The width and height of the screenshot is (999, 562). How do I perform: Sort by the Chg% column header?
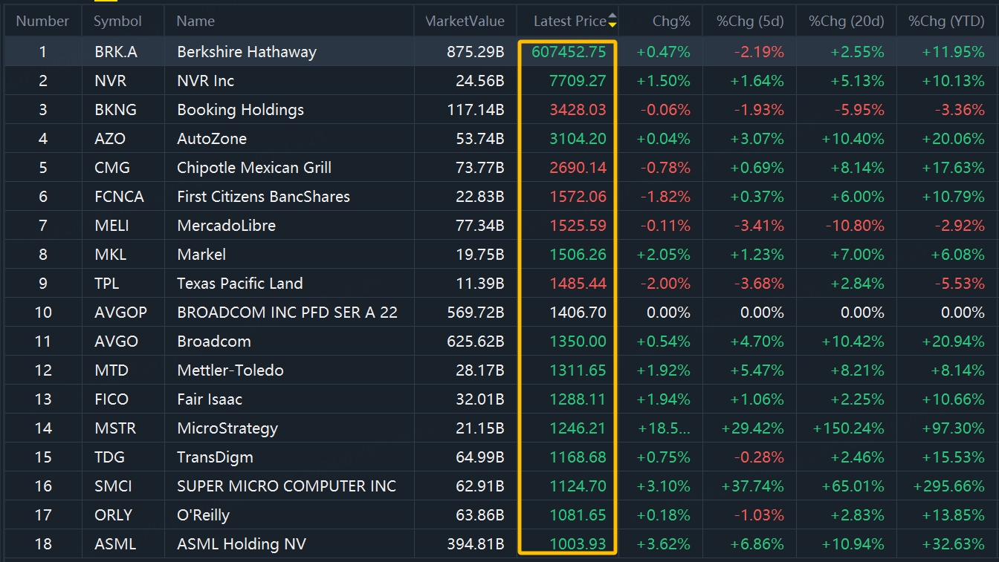[670, 22]
